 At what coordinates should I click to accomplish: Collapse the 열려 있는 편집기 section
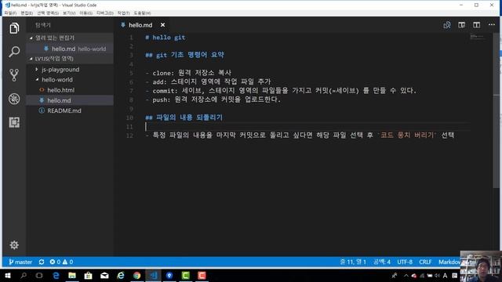[70, 38]
